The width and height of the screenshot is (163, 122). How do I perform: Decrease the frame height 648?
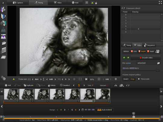coord(47,79)
